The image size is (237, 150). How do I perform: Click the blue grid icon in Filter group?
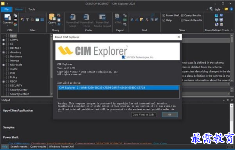tap(42, 20)
